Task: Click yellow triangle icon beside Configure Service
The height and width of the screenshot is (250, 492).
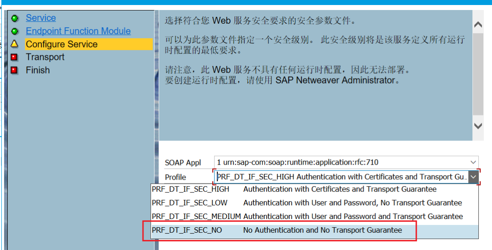Action: (x=15, y=44)
